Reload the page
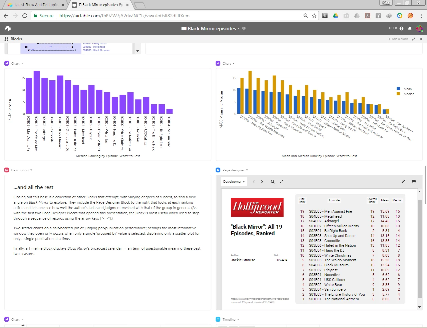 [25, 16]
